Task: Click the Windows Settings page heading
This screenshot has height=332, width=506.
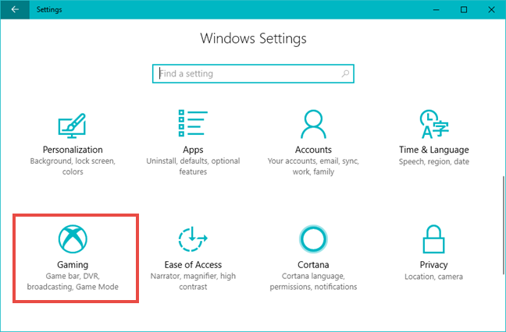Action: (253, 38)
